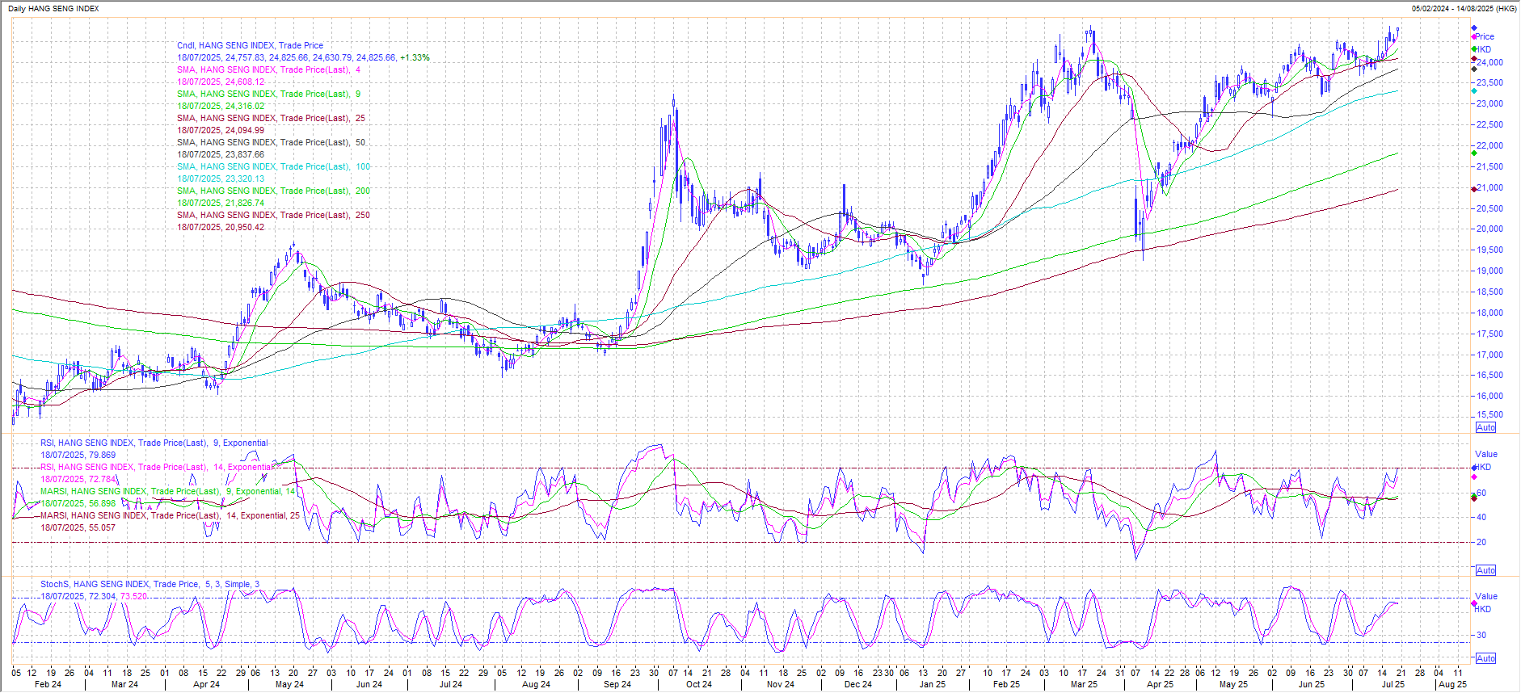Select the magenta RSI 14 diamond on RSI scale
This screenshot has width=1521, height=693.
coord(1474,477)
